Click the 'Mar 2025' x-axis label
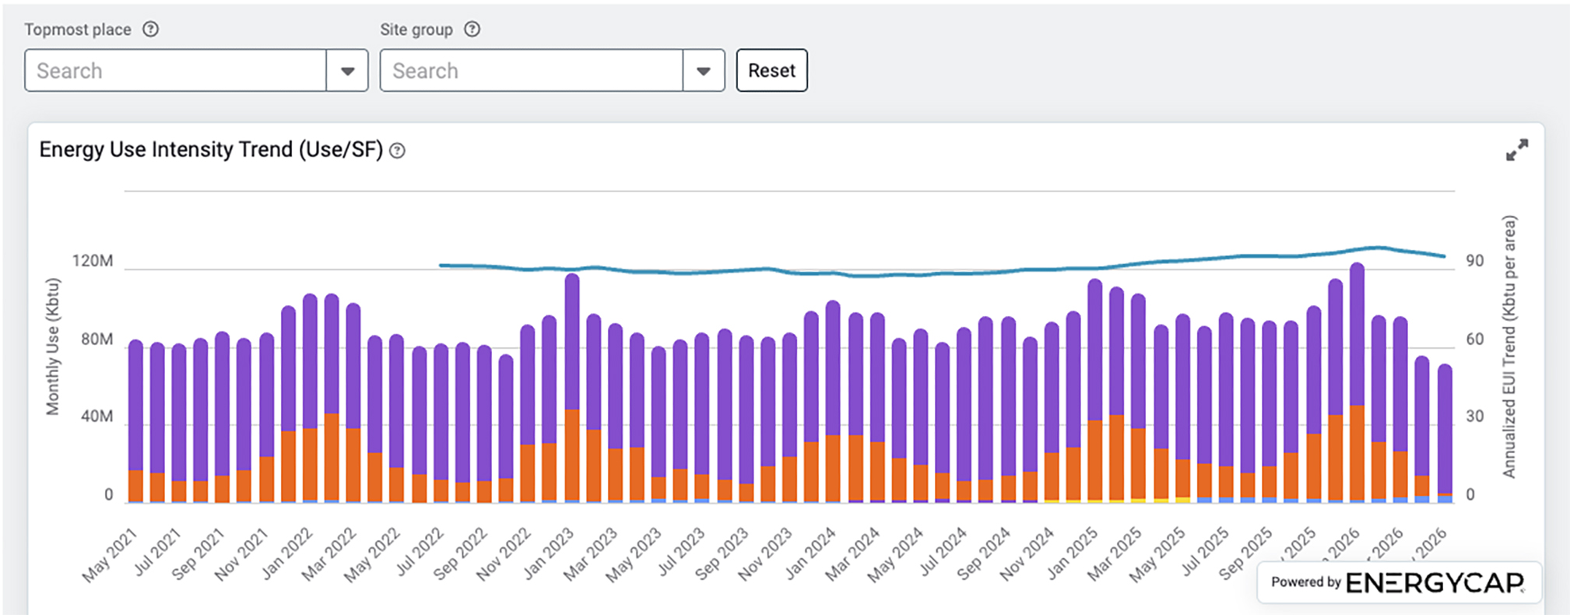1570x615 pixels. click(1113, 554)
